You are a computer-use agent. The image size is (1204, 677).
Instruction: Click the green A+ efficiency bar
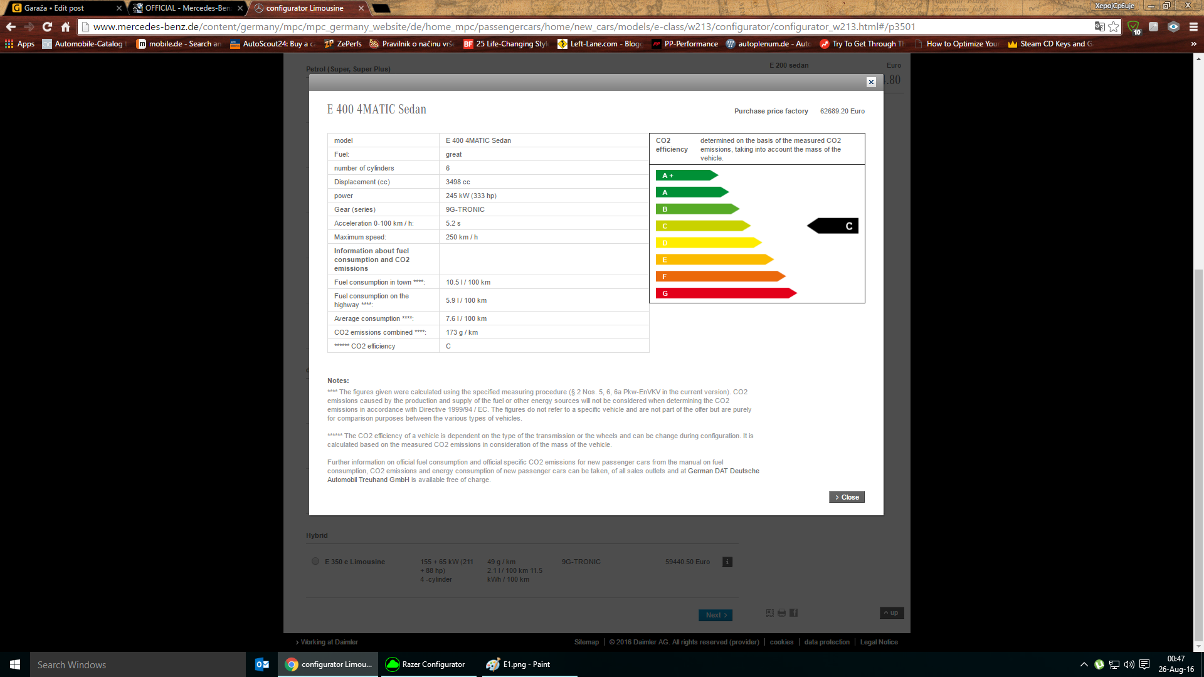tap(687, 176)
